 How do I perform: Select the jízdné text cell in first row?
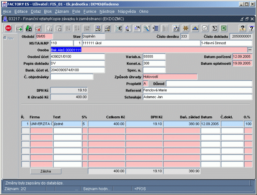pyautogui.click(x=67, y=124)
